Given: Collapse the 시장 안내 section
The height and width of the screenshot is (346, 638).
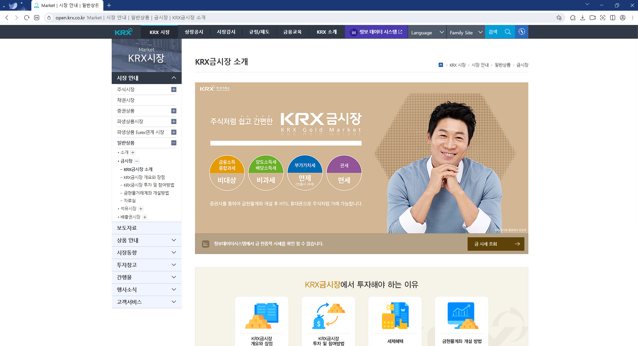Looking at the screenshot, I should point(147,78).
